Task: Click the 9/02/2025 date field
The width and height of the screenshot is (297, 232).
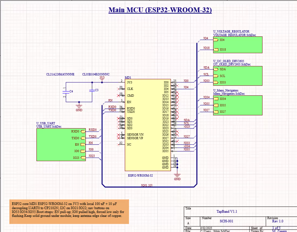Action: point(206,228)
